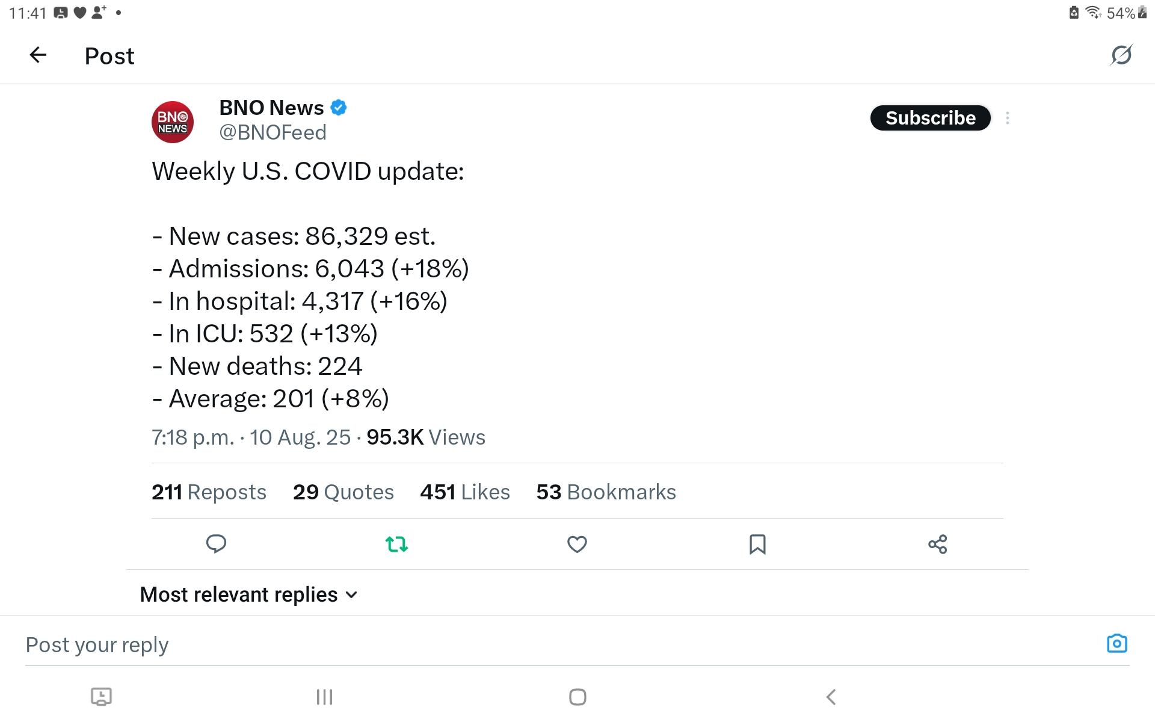Open the Grok icon in top right
The height and width of the screenshot is (722, 1155).
coord(1121,55)
